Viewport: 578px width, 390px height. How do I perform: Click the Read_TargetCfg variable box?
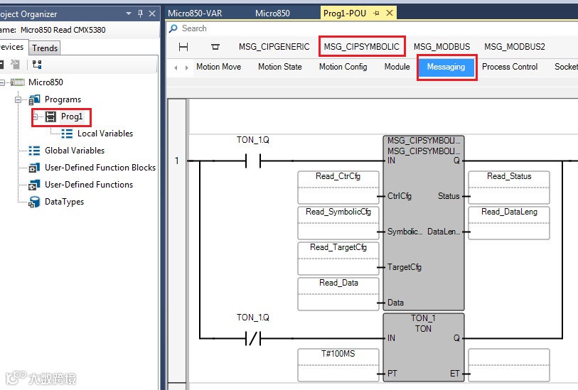(338, 259)
